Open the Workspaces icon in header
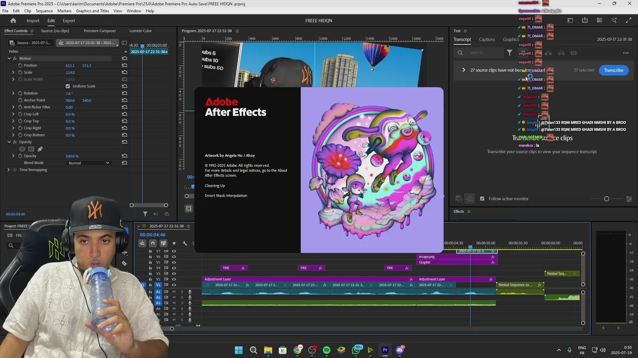This screenshot has width=638, height=358. pyautogui.click(x=570, y=20)
